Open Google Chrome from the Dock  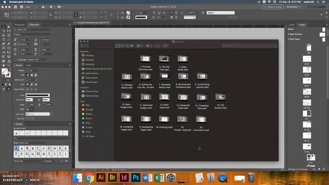click(x=89, y=178)
